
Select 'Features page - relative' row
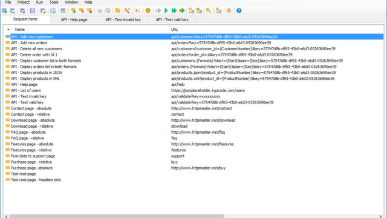click(194, 150)
